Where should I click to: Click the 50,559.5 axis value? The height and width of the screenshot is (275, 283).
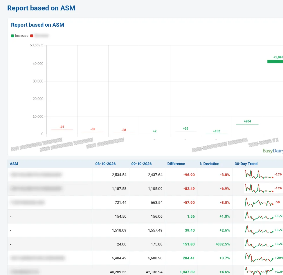click(37, 45)
